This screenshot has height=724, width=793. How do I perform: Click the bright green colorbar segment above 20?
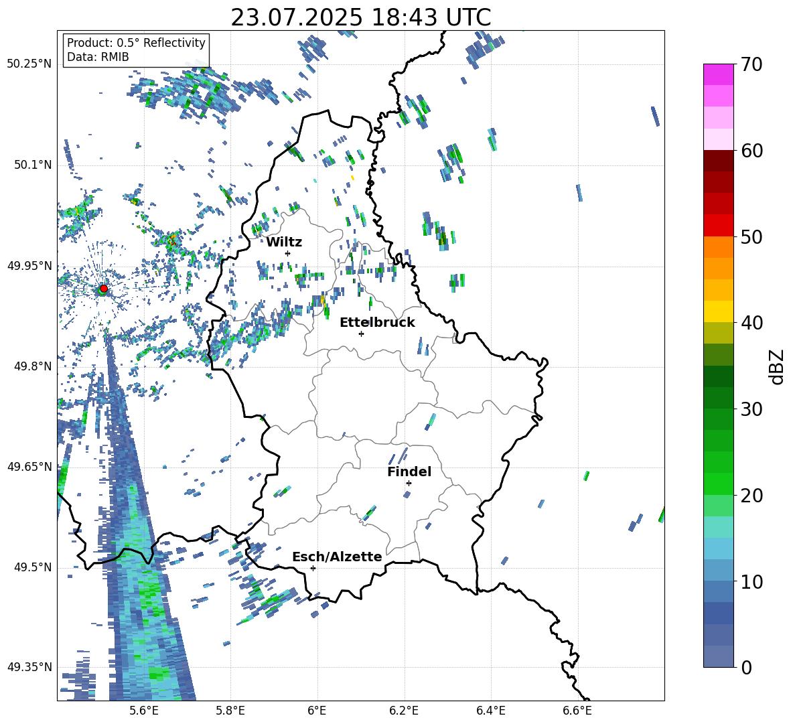click(x=718, y=484)
